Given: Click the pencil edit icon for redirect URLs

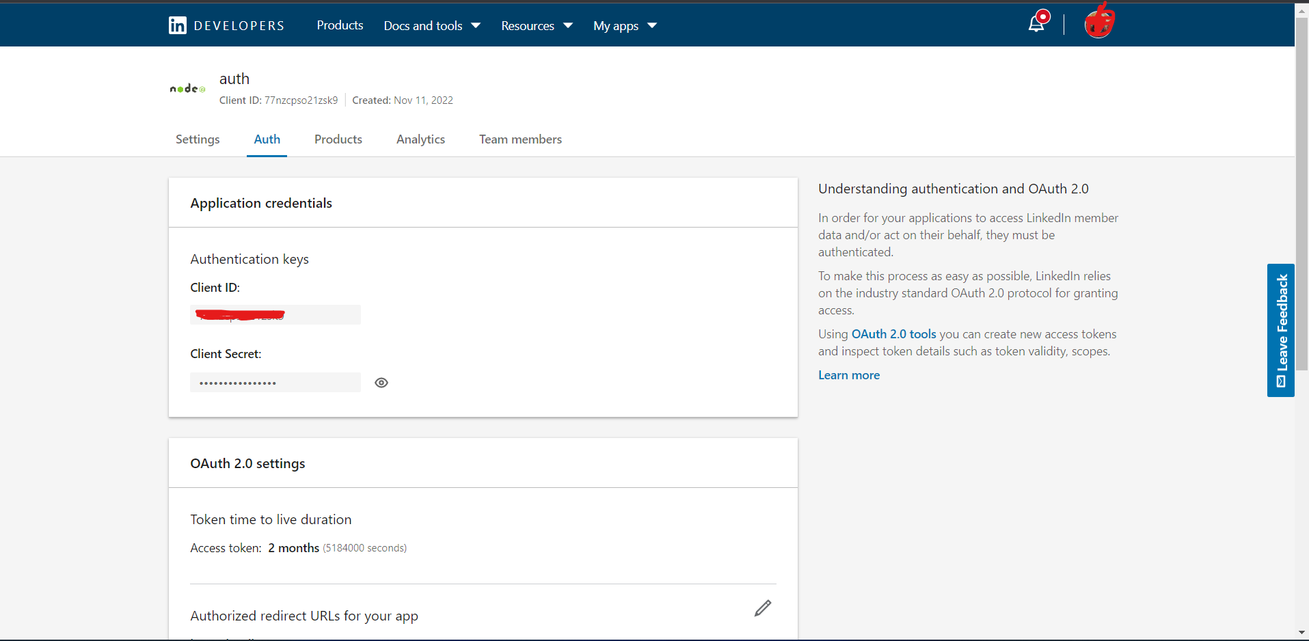Looking at the screenshot, I should [763, 608].
